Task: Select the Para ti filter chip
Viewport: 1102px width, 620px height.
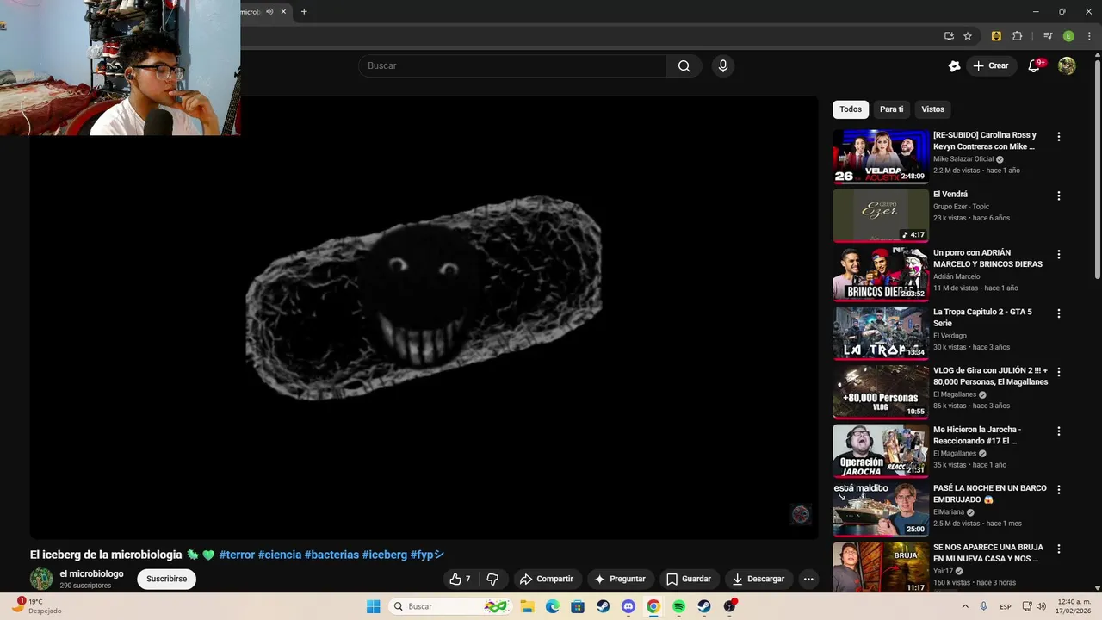Action: pyautogui.click(x=891, y=109)
